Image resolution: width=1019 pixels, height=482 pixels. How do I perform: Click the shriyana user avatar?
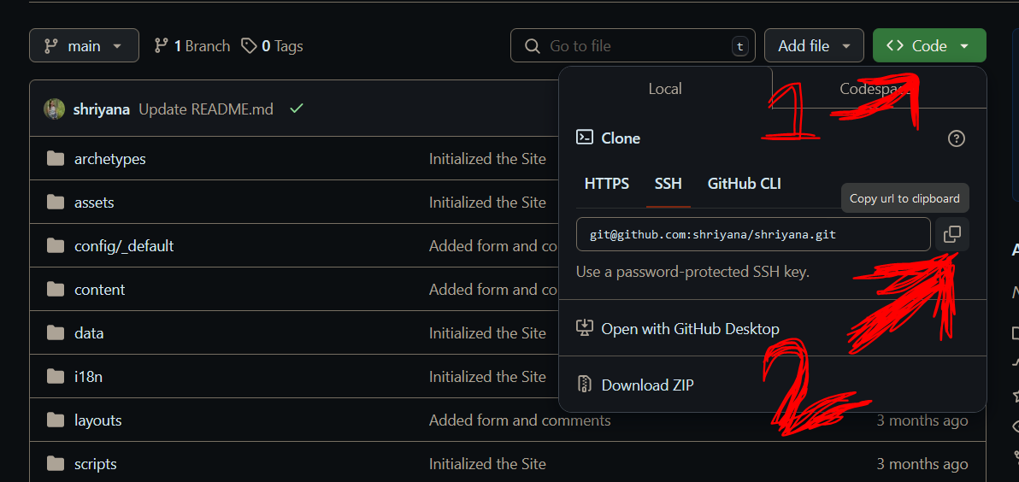[x=55, y=109]
